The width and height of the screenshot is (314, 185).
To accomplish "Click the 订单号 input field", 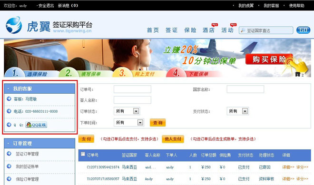I will point(132,89).
